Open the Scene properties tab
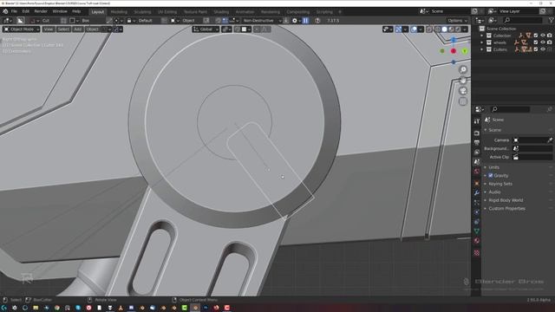 477,162
